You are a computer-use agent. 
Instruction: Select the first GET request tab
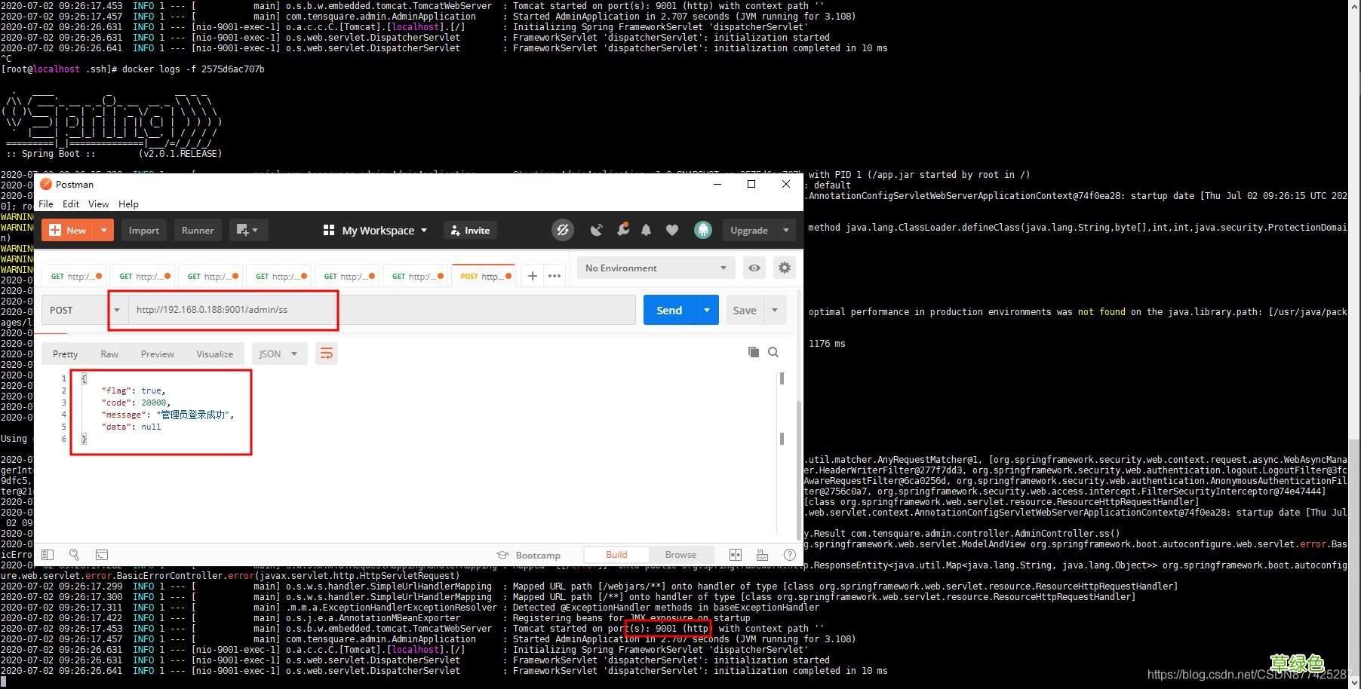click(x=75, y=276)
